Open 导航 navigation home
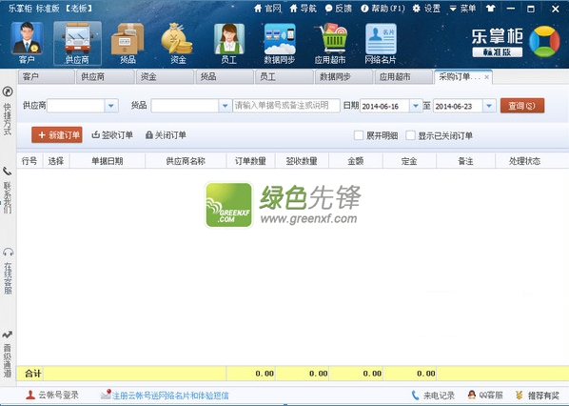Screen dimensions: 569x406 303,9
